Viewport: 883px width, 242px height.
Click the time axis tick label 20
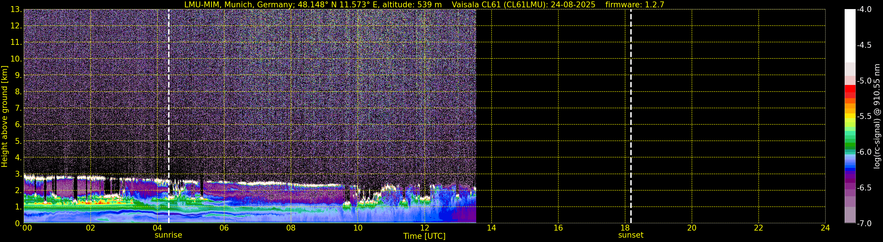tap(692, 228)
